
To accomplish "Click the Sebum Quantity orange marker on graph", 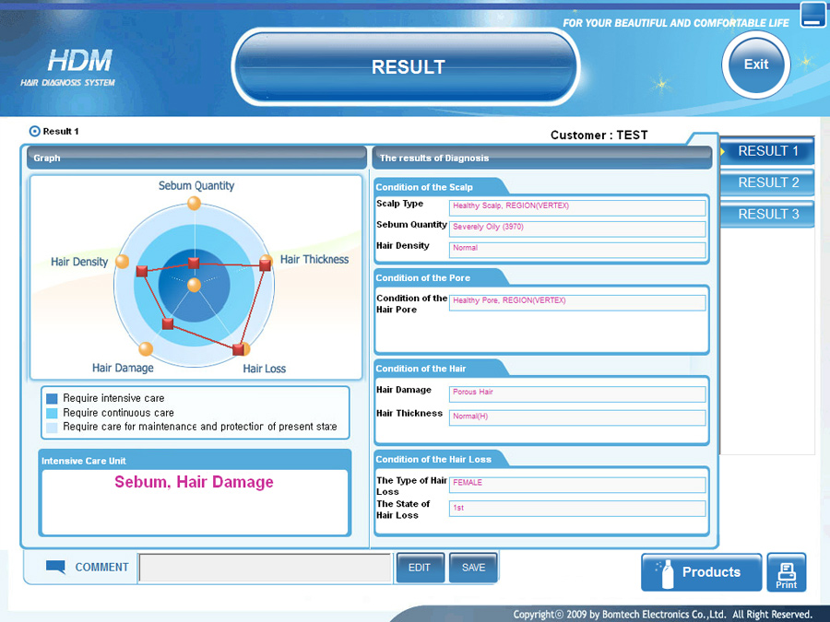I will pyautogui.click(x=194, y=204).
